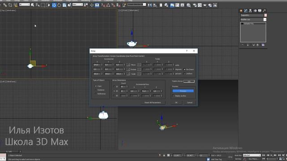
Task: Click the Rectangular Selection Region icon
Action: point(43,5)
